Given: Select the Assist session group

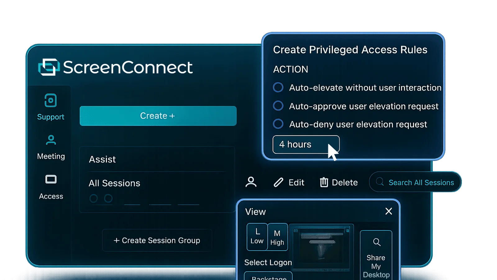Looking at the screenshot, I should [x=102, y=159].
